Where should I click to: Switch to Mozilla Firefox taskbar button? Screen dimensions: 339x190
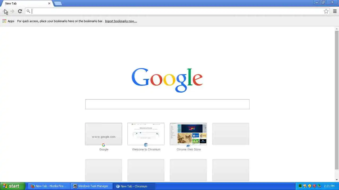tap(49, 186)
